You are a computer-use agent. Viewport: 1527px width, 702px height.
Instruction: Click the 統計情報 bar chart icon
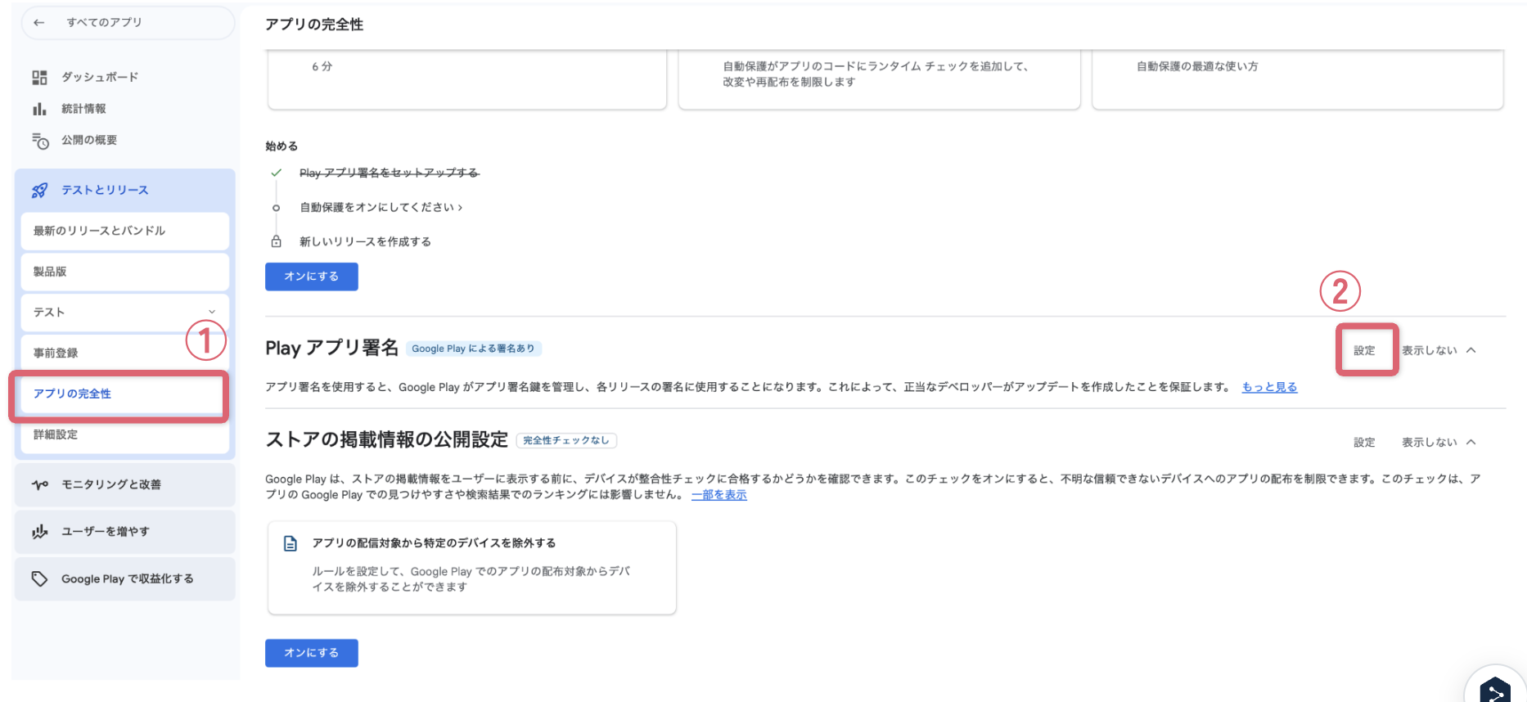click(x=39, y=109)
